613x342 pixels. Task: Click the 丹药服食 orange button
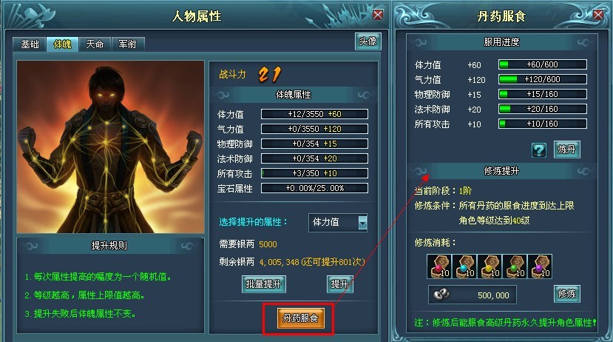tap(300, 318)
